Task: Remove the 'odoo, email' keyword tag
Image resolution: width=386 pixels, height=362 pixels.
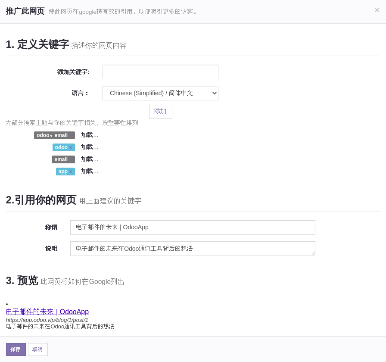Action: coord(71,135)
